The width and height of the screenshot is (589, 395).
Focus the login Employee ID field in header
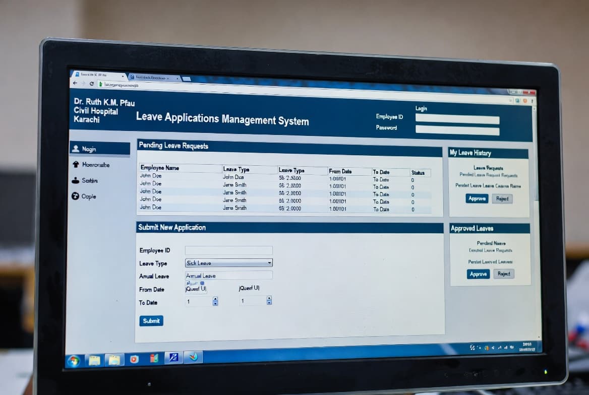pyautogui.click(x=457, y=119)
